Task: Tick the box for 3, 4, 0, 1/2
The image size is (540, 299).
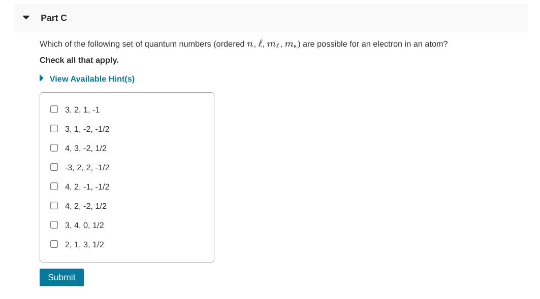Action: (54, 224)
